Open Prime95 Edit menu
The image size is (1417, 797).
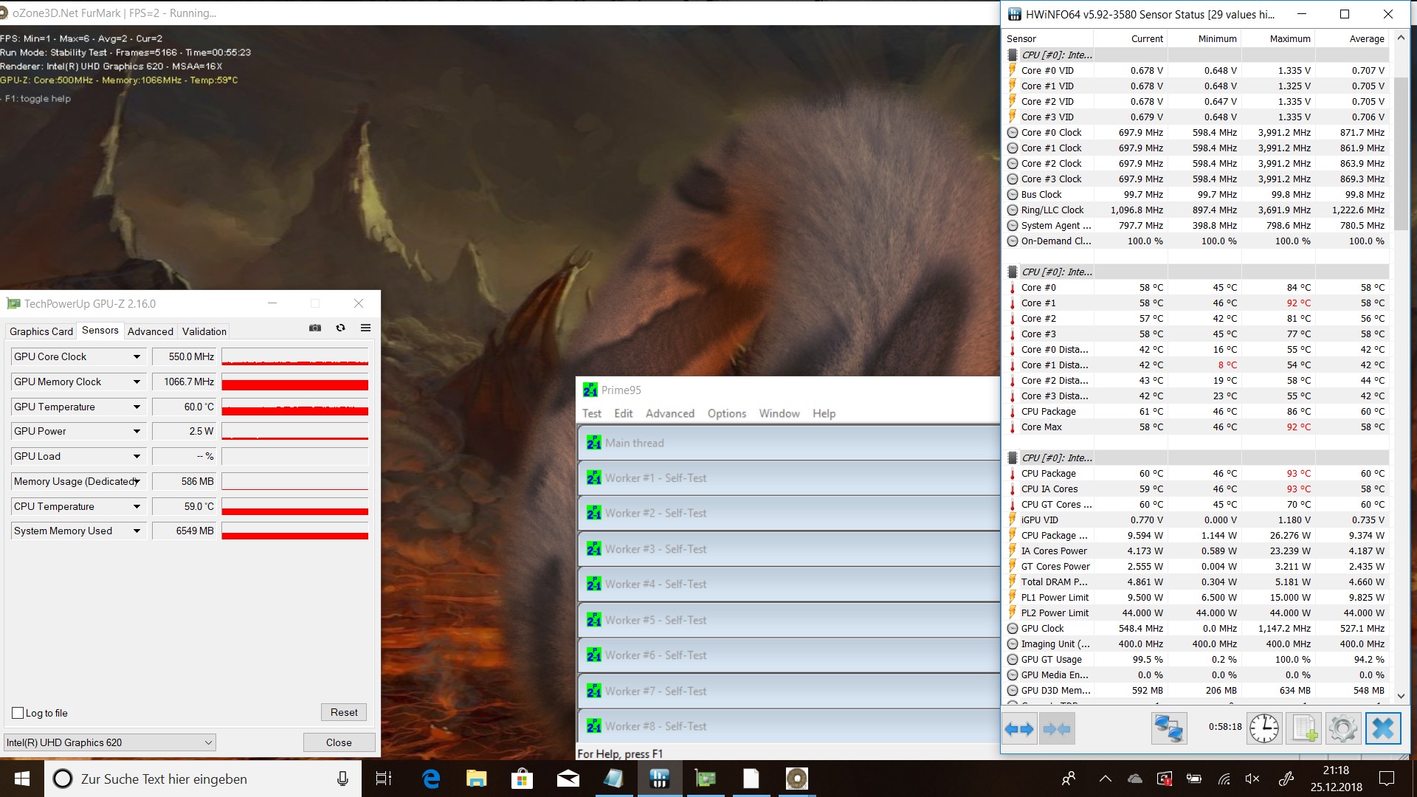[x=624, y=413]
